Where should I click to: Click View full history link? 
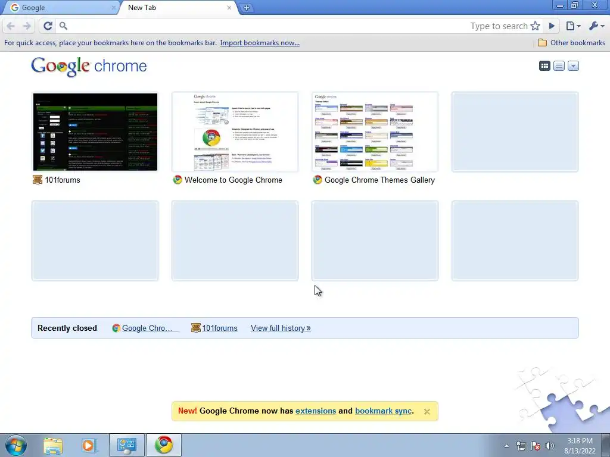click(x=281, y=328)
